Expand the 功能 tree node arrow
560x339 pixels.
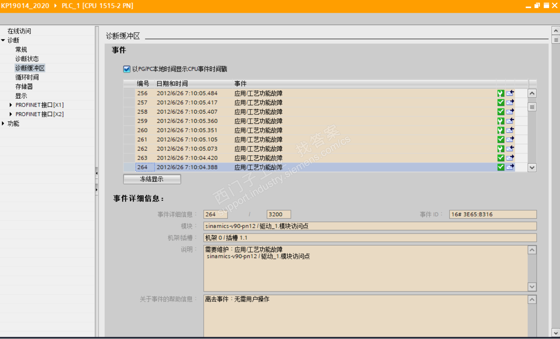coord(3,124)
